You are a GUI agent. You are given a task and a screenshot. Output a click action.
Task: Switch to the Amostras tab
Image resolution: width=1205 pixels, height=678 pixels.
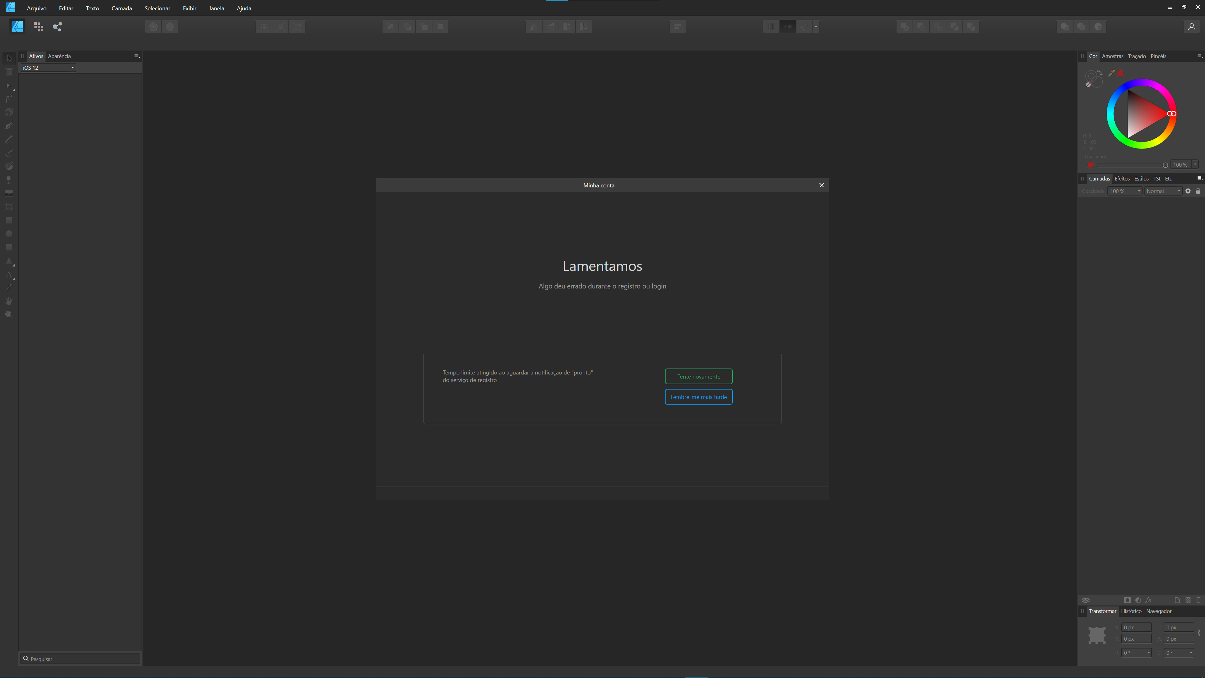coord(1113,56)
